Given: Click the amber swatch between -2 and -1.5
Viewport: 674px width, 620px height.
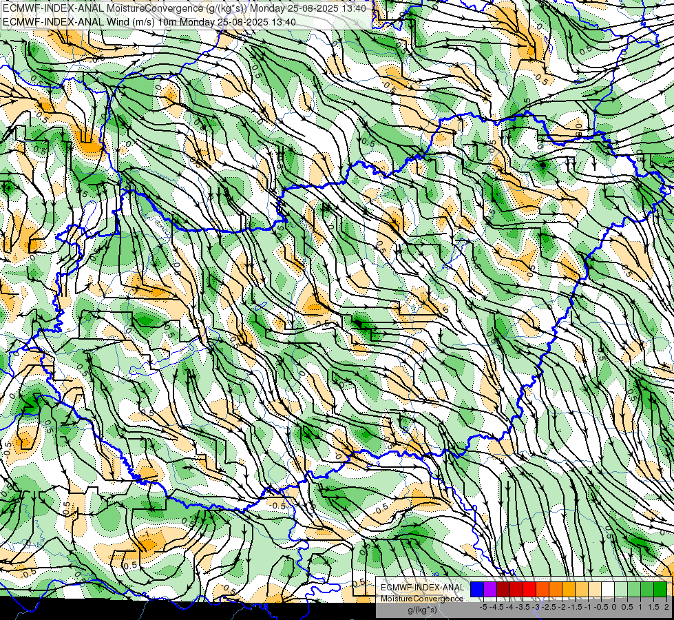Looking at the screenshot, I should coord(569,589).
